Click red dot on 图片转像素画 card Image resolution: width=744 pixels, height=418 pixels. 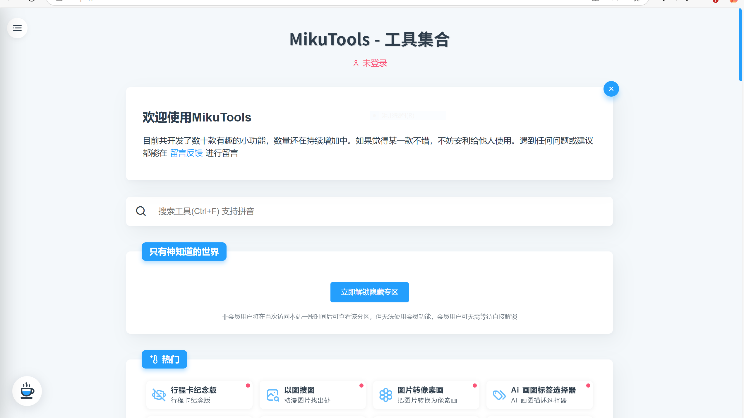[x=475, y=386]
